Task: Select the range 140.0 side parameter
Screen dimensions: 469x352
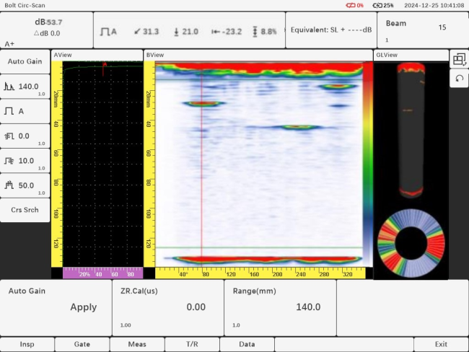Action: [25, 87]
